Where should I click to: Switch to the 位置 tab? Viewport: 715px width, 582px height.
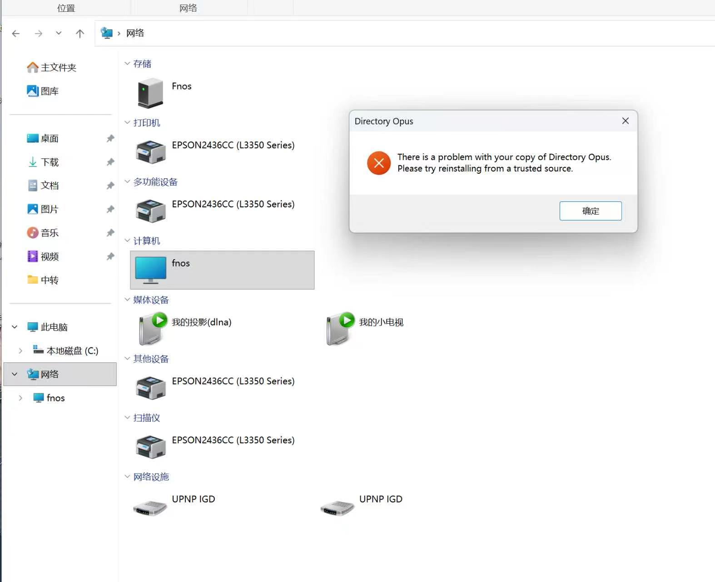tap(66, 8)
